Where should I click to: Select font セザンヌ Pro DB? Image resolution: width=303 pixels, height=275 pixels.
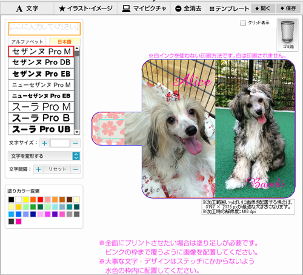41,63
